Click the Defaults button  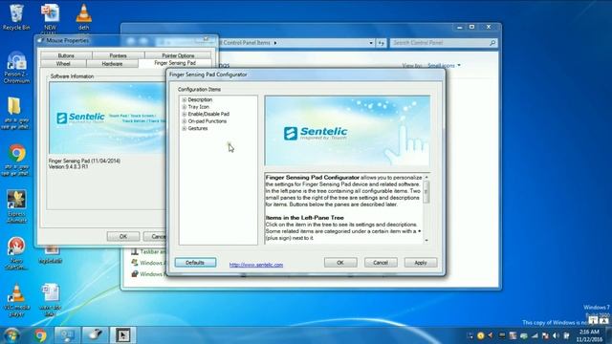pos(195,263)
